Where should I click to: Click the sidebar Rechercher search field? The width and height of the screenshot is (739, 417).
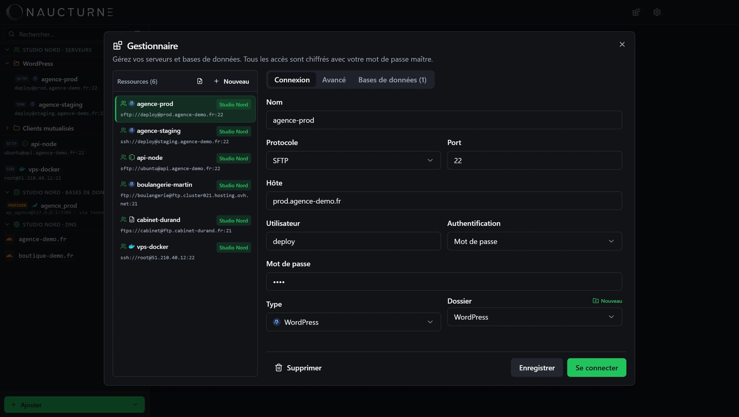pos(66,34)
